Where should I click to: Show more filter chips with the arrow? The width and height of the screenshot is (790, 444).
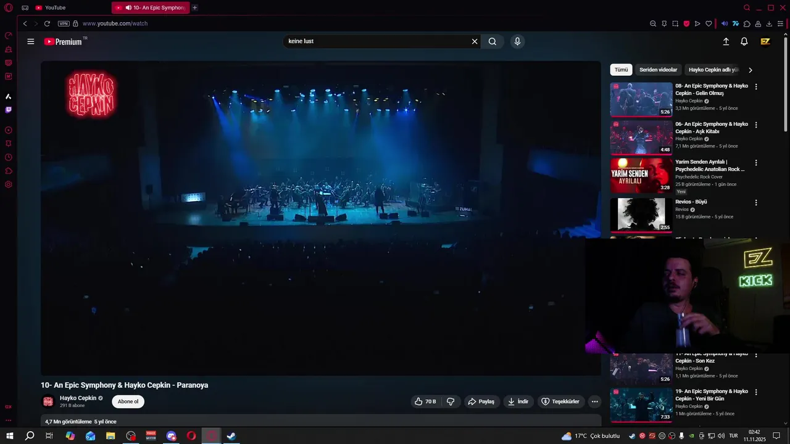pos(750,70)
